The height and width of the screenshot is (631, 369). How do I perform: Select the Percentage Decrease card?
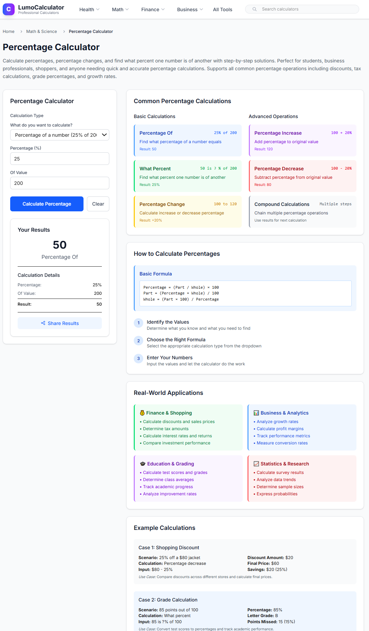(302, 176)
